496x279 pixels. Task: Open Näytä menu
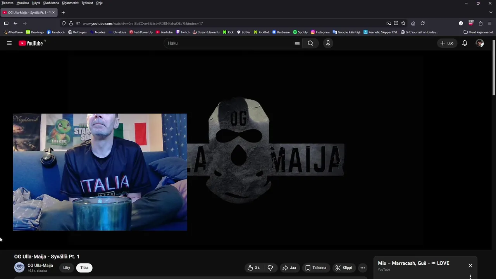[x=36, y=3]
